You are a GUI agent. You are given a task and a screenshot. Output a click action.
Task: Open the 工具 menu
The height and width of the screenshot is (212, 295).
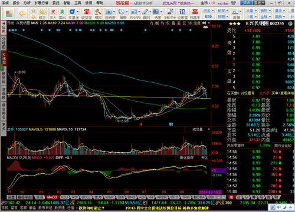coord(78,3)
